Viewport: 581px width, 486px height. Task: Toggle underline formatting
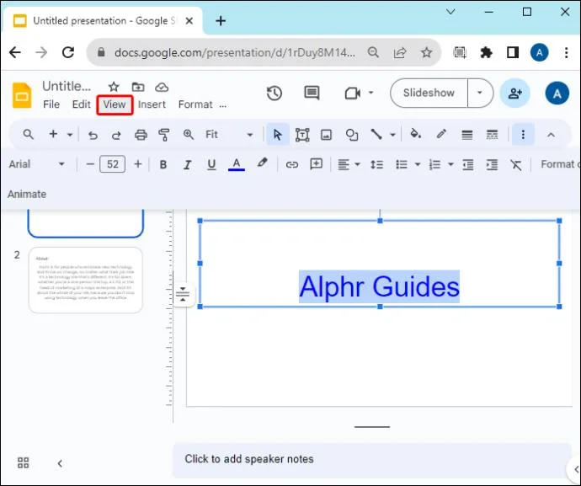tap(211, 164)
